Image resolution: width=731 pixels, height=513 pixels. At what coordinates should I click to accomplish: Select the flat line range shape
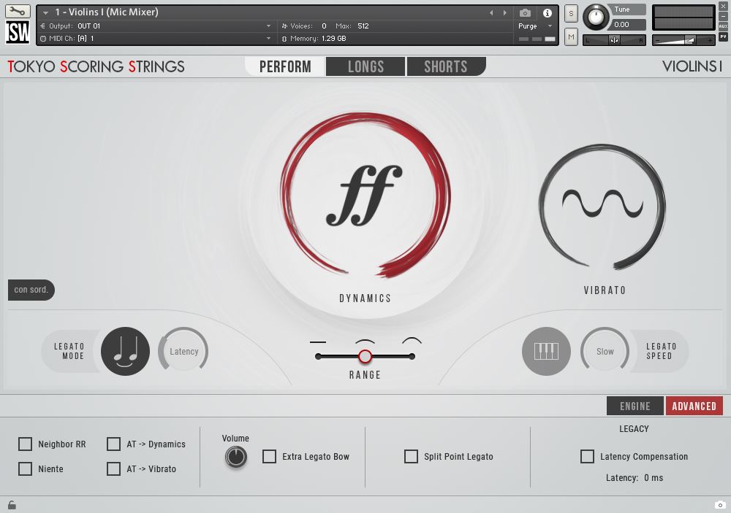(318, 342)
